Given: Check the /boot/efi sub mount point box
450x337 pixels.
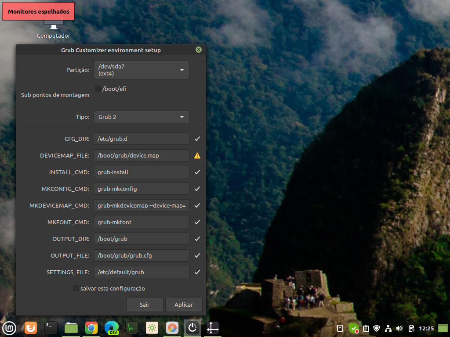Looking at the screenshot, I should [x=98, y=89].
